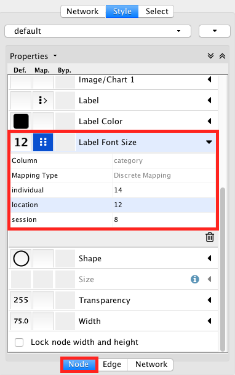Image resolution: width=235 pixels, height=375 pixels.
Task: Open the Properties dropdown menu
Action: coord(55,56)
